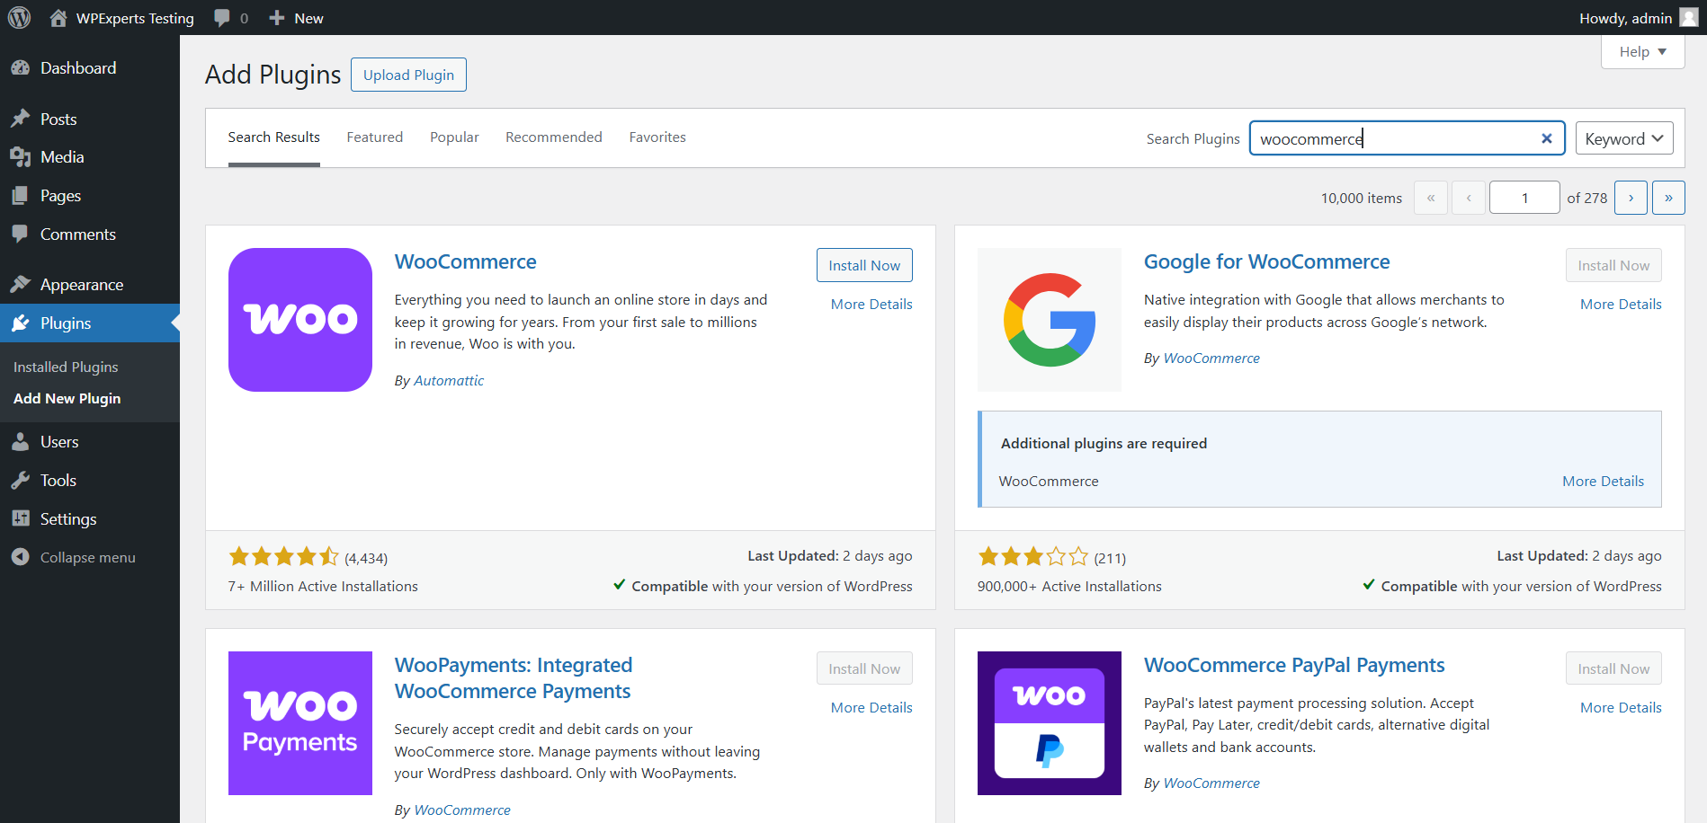Switch to the Popular tab

[x=454, y=137]
